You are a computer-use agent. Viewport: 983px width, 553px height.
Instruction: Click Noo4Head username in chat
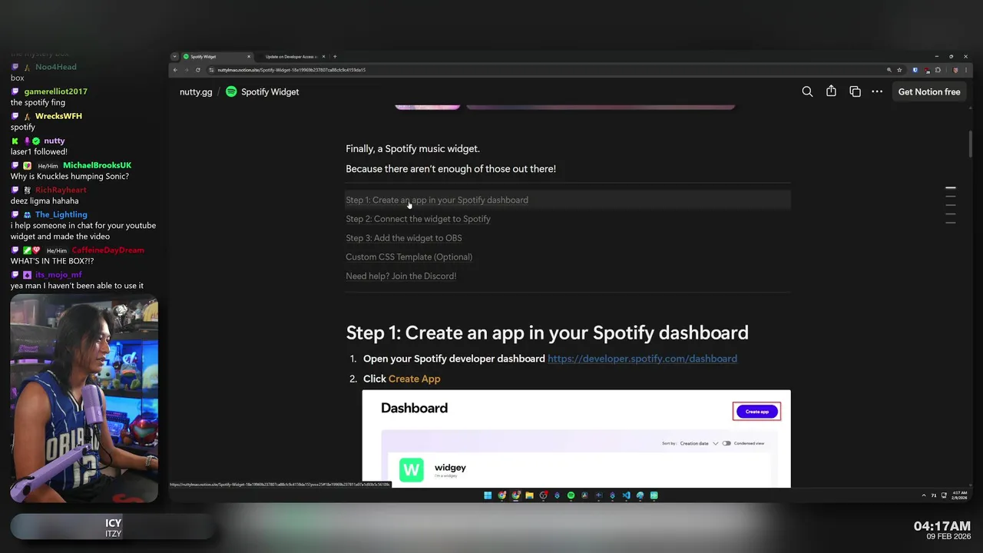(x=55, y=67)
